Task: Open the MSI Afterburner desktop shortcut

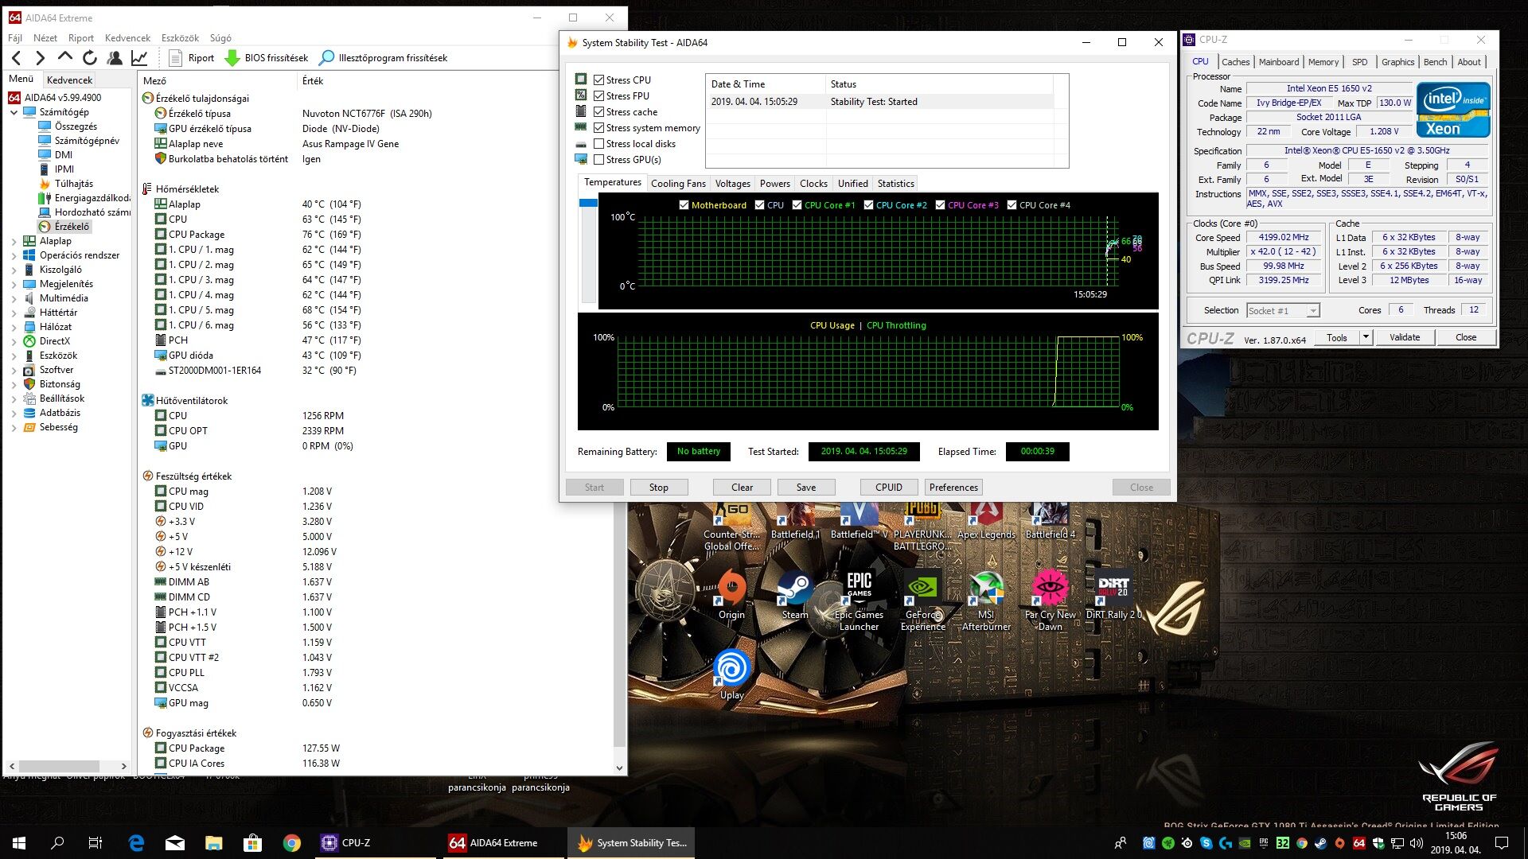Action: point(986,601)
